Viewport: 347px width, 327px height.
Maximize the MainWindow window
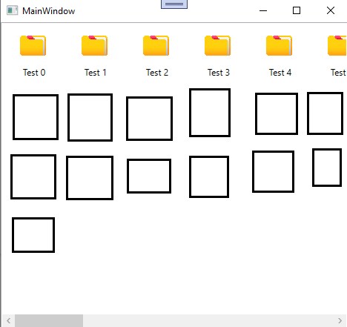pos(297,10)
